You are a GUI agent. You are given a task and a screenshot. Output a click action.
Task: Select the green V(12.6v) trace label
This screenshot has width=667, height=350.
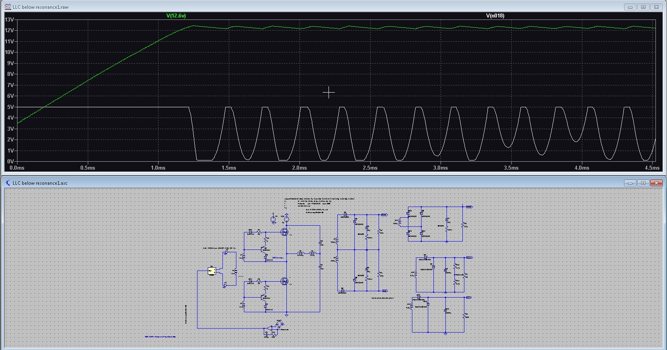coord(176,15)
